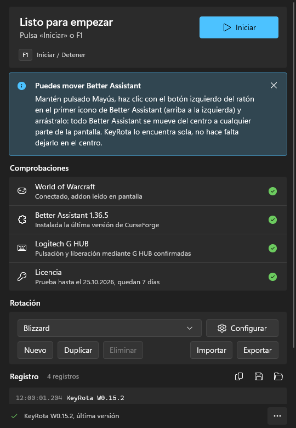Open Configurar rotation settings
Viewport: 296px width, 428px height.
[x=242, y=328]
